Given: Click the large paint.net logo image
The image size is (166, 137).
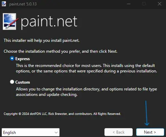Looking at the screenshot, I should 11,21.
